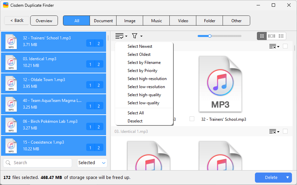
Task: Choose Select Oldest from the menu
Action: click(x=144, y=54)
